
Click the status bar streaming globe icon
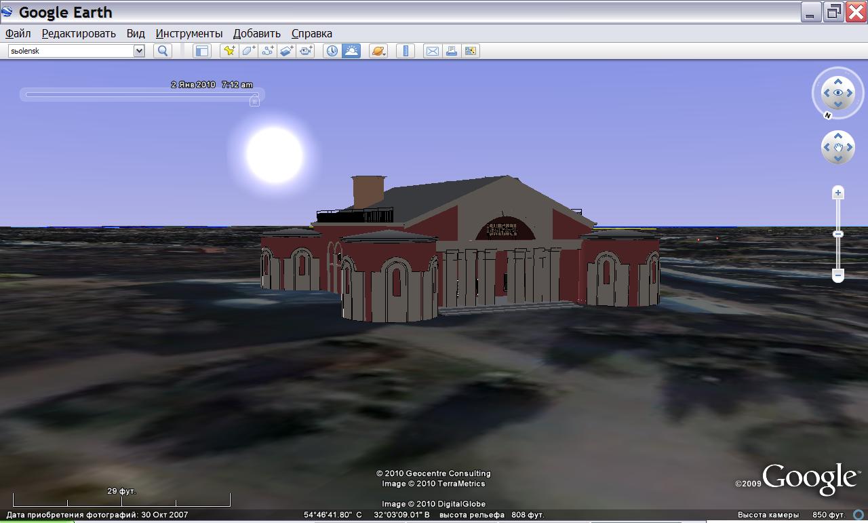(859, 514)
